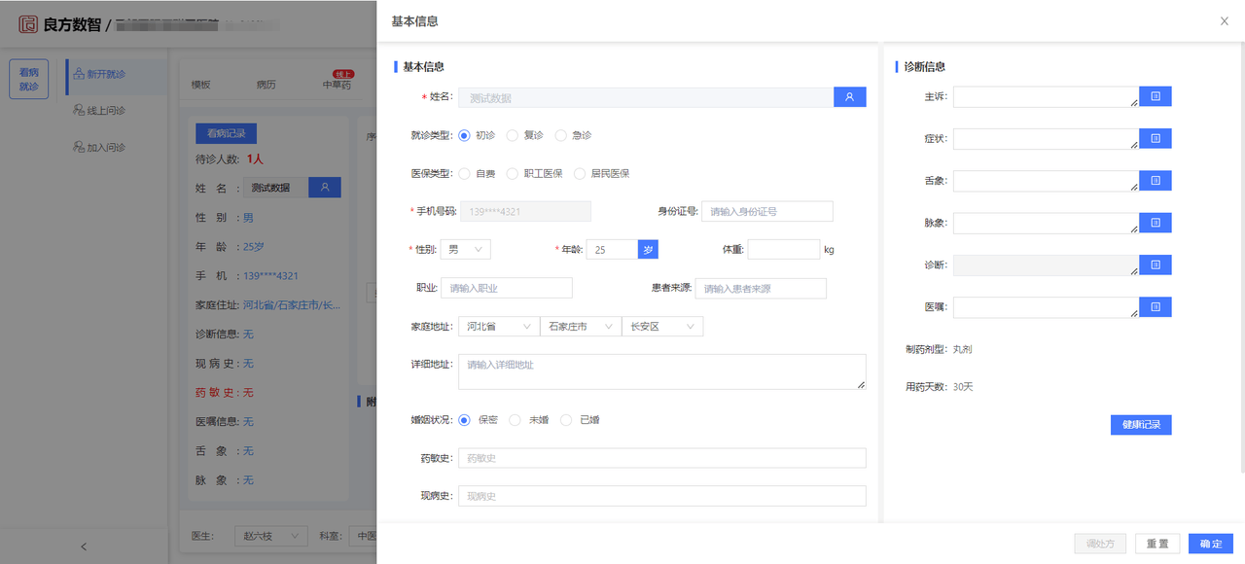The height and width of the screenshot is (564, 1245).
Task: Click the 主诉 text area
Action: [1046, 96]
